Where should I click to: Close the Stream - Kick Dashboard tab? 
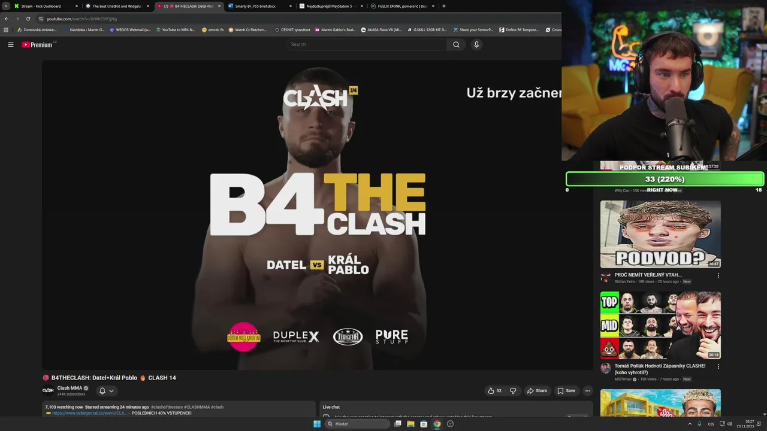coord(76,6)
